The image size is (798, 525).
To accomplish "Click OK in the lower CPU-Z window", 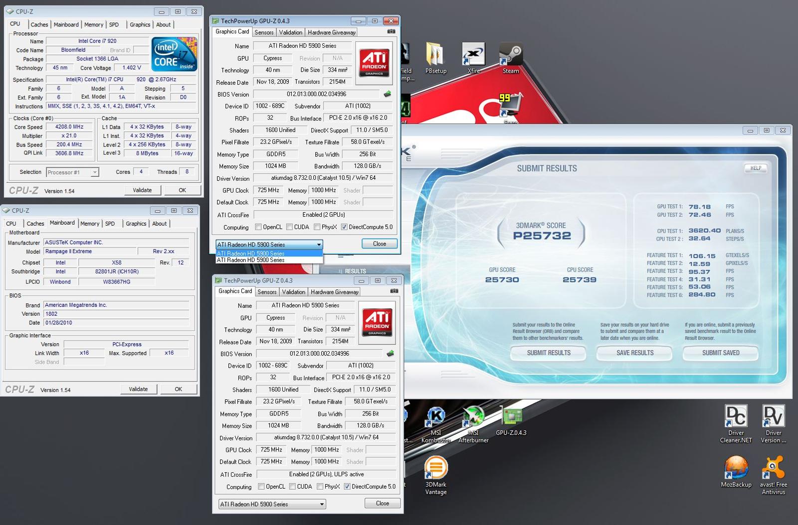I will click(x=179, y=389).
